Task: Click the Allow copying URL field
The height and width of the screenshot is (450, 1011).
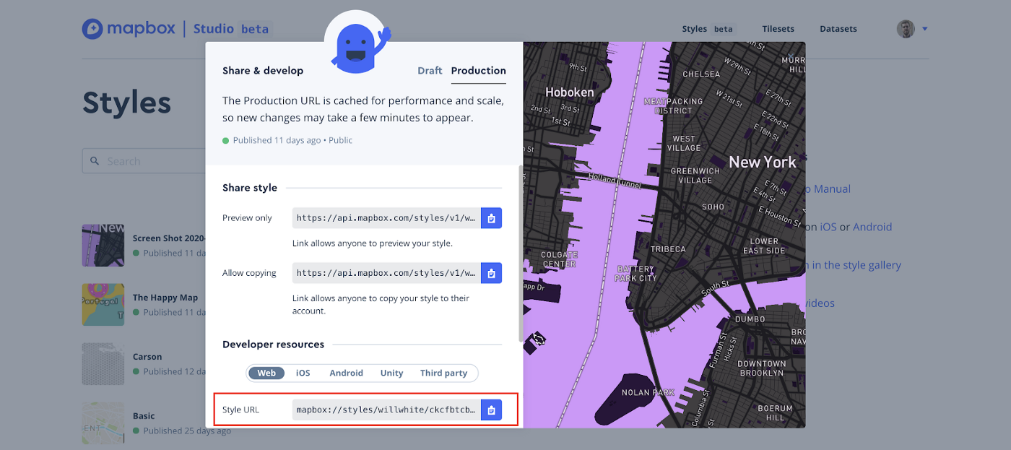Action: pos(386,273)
